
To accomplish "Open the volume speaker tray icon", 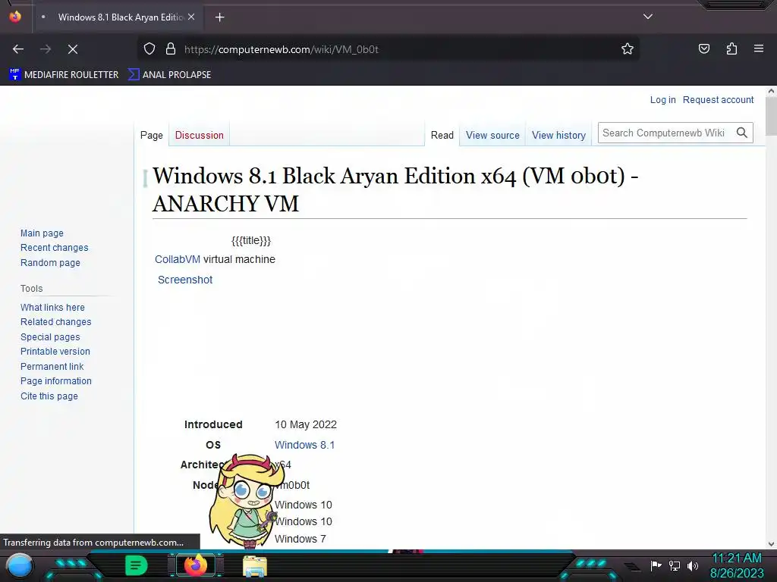I will click(x=693, y=565).
